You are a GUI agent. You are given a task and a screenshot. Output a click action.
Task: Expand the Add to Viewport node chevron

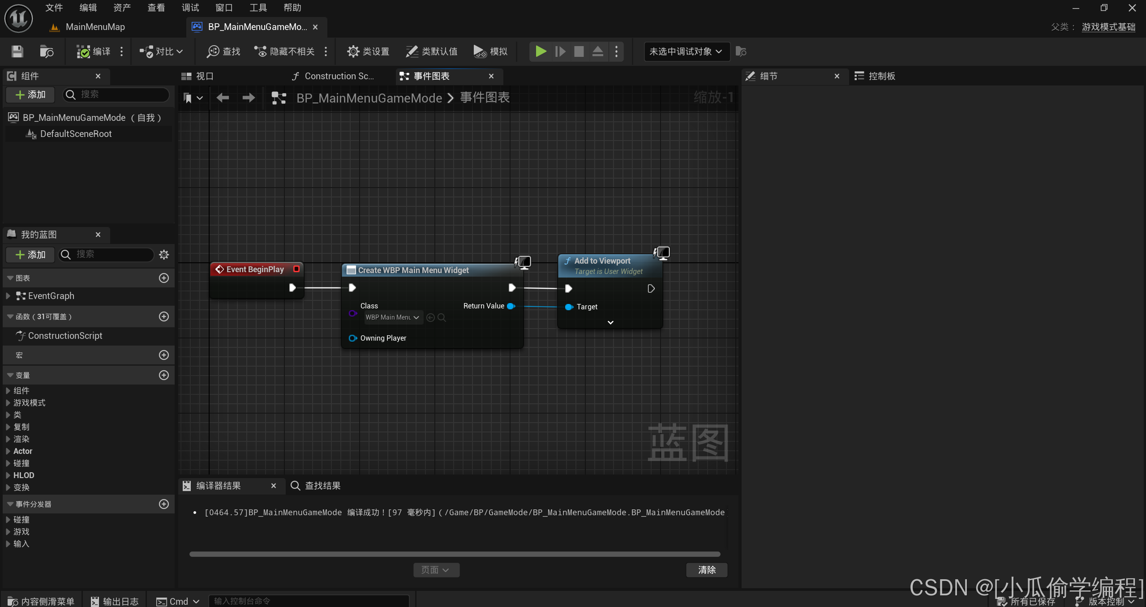tap(610, 322)
